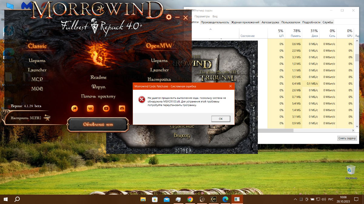This screenshot has width=364, height=204.
Task: Open the Patreon icon in launcher
Action: click(75, 108)
